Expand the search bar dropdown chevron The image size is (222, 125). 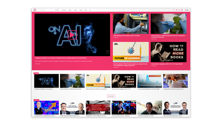tap(56, 10)
